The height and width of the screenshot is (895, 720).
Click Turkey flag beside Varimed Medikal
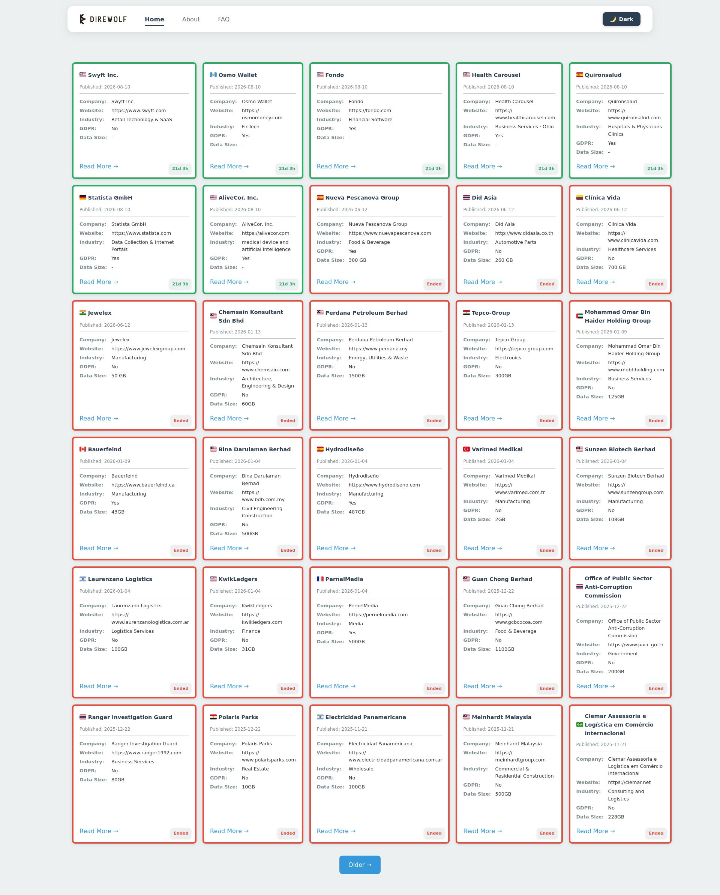[466, 449]
